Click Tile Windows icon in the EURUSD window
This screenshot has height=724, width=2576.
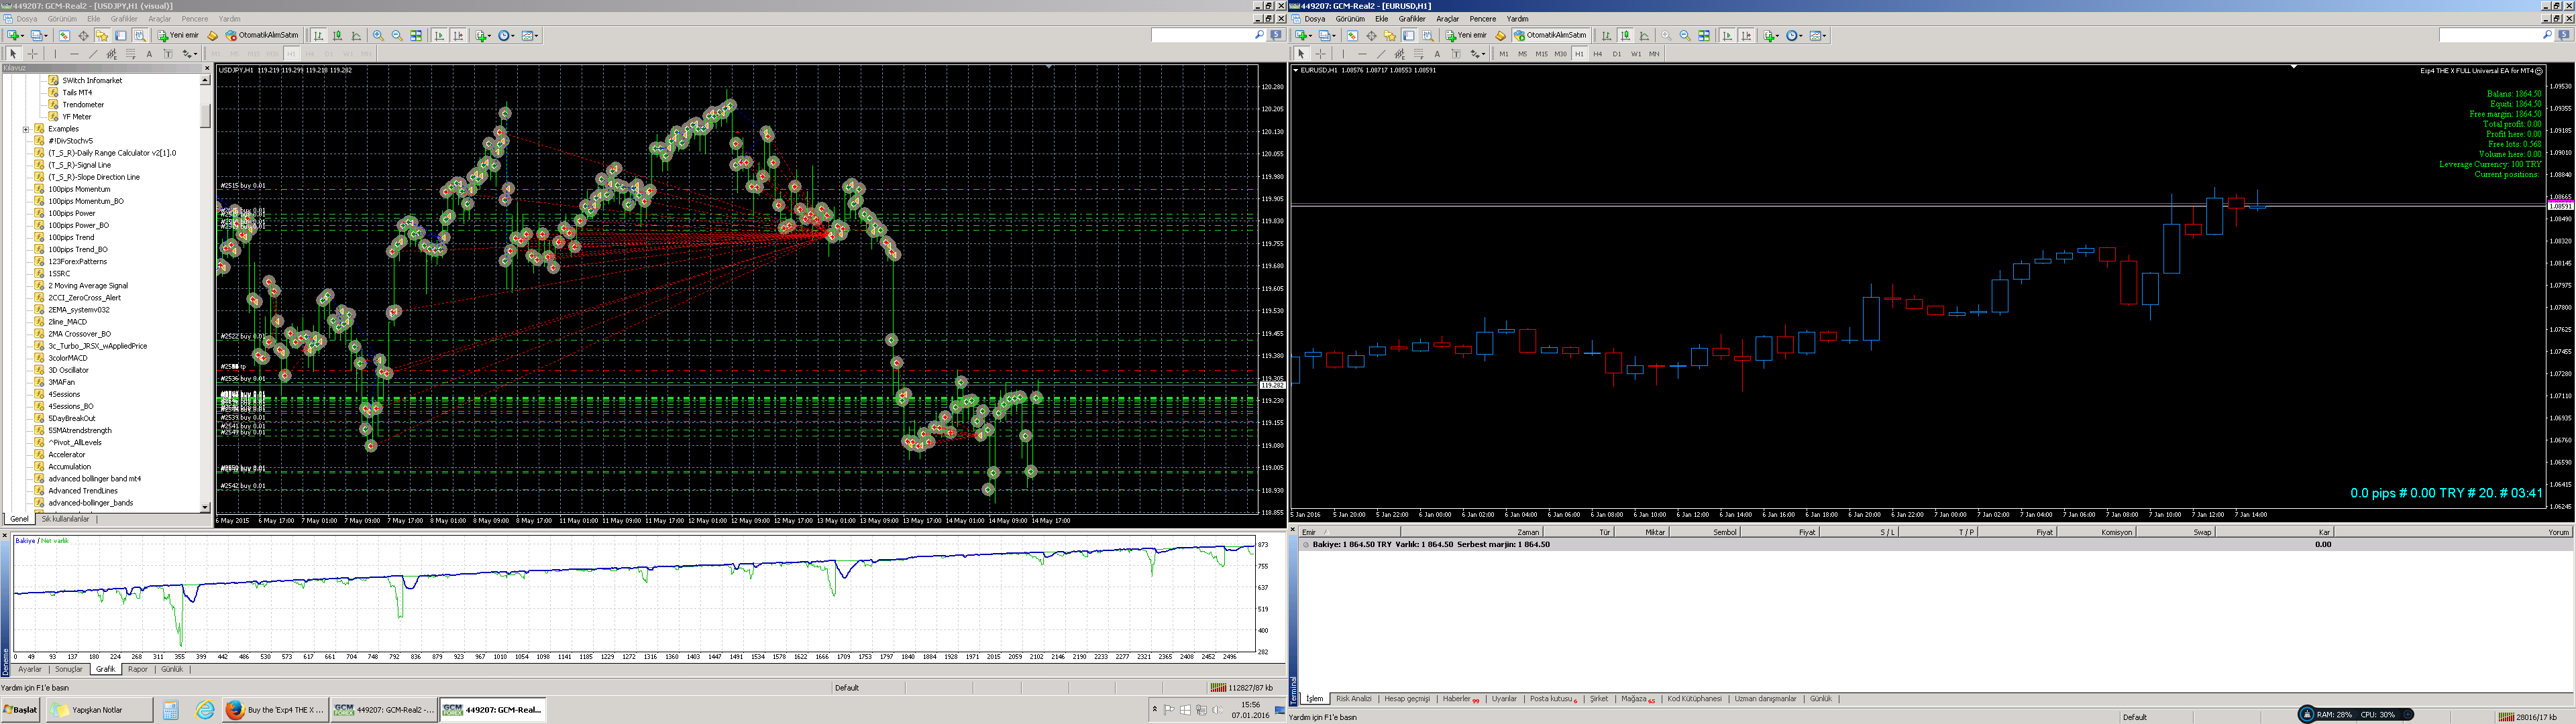1704,36
